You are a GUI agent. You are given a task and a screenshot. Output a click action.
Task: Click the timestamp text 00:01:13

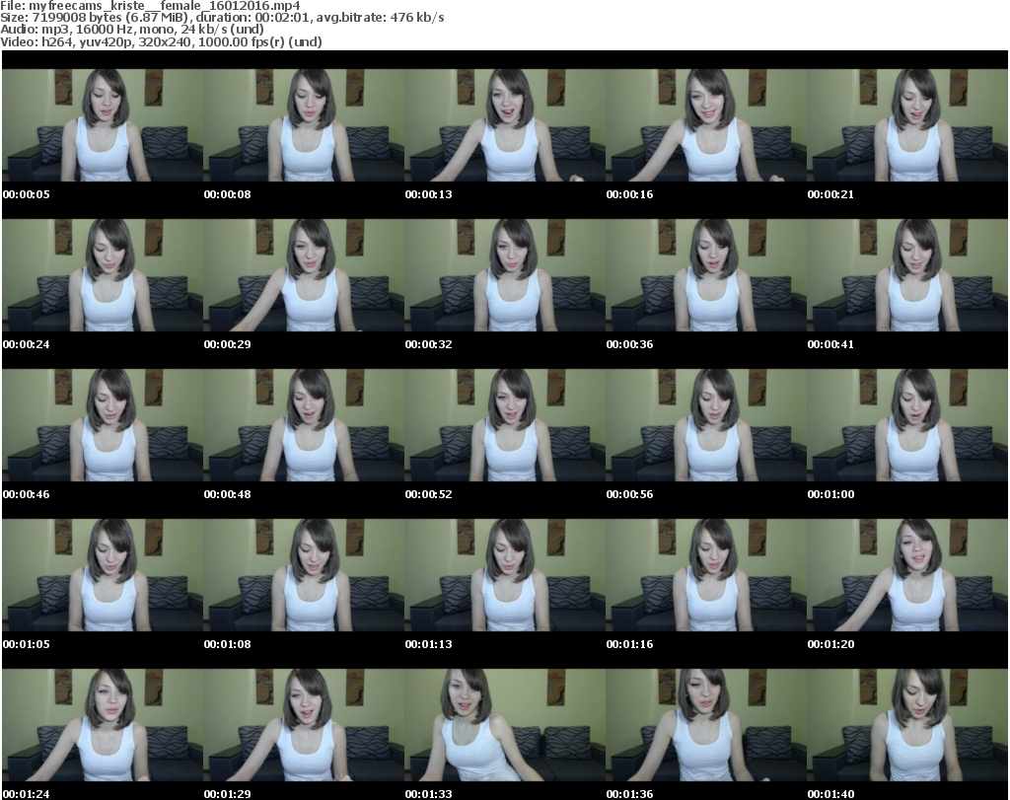tap(428, 644)
